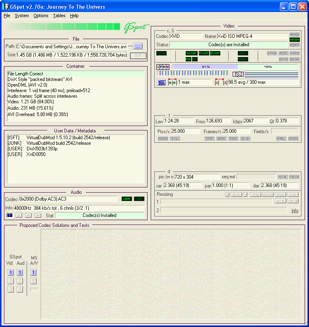Image resolution: width=309 pixels, height=327 pixels.
Task: Click the pic size field 720 x 304
Action: 197,177
